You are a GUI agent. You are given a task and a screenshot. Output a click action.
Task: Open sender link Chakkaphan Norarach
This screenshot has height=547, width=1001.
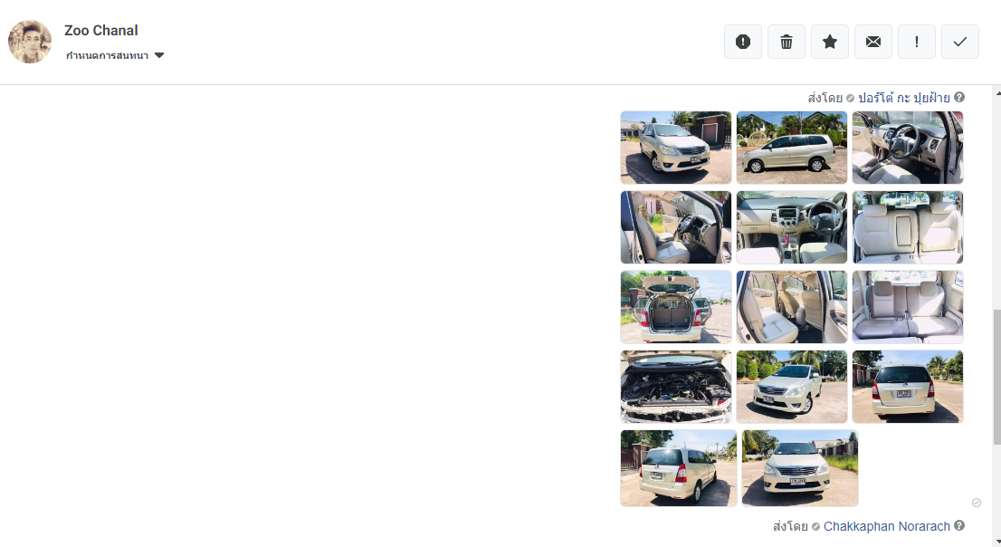click(x=886, y=526)
